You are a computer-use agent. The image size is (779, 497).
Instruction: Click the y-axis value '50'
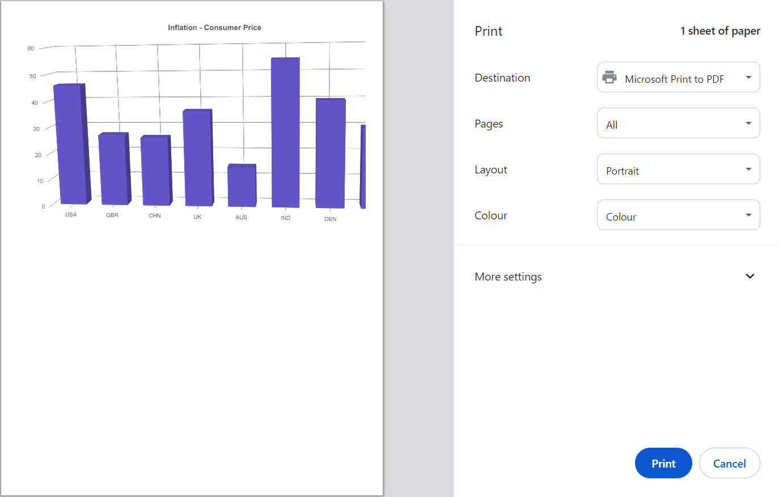[32, 76]
